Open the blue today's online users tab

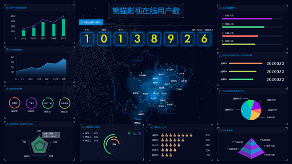(91, 22)
